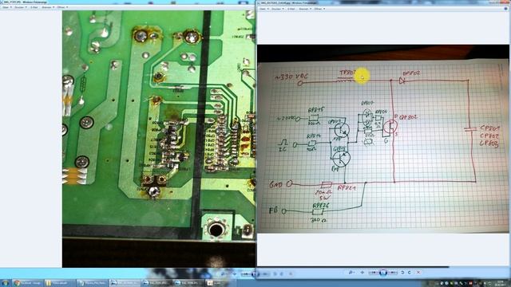The image size is (511, 287).
Task: Go to next image in schematic viewer
Action: pos(392,273)
